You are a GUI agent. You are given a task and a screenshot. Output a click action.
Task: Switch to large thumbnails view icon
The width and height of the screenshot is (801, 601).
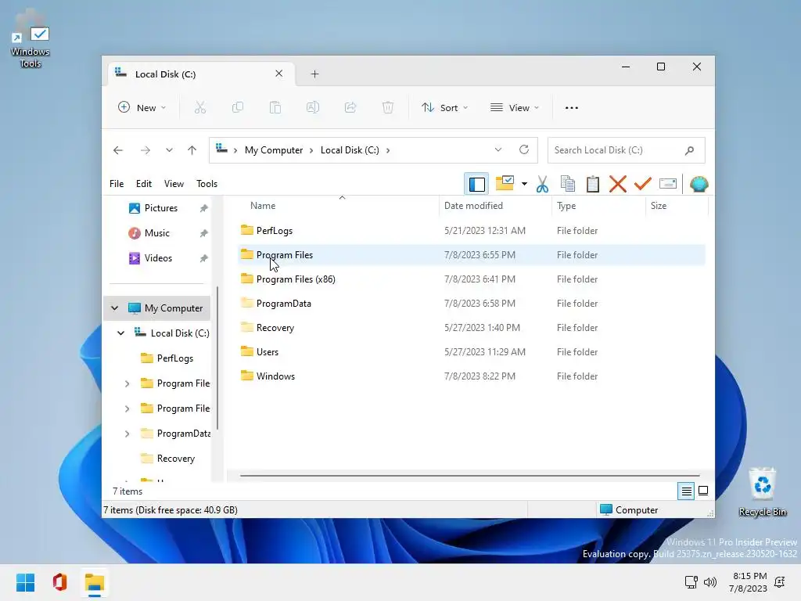point(703,491)
